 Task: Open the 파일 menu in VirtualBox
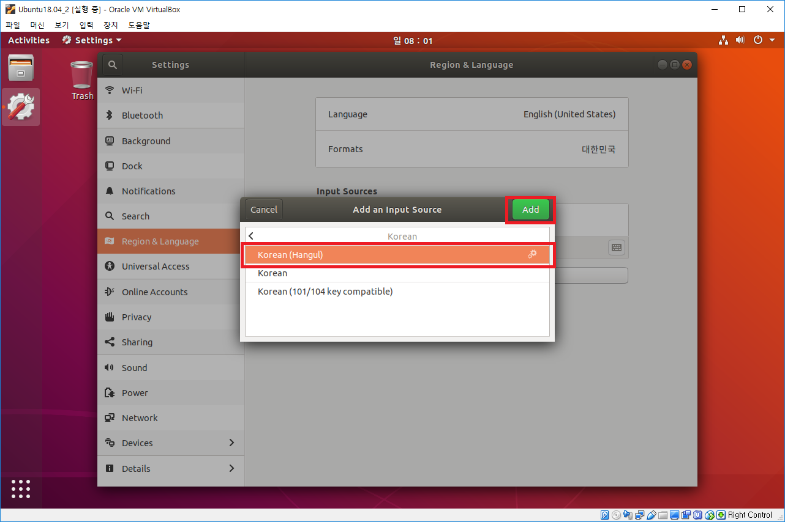coord(12,25)
